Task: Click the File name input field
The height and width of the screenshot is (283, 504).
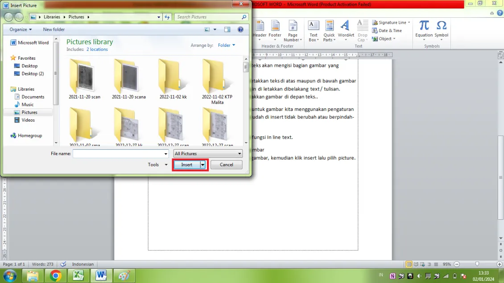Action: coord(118,154)
